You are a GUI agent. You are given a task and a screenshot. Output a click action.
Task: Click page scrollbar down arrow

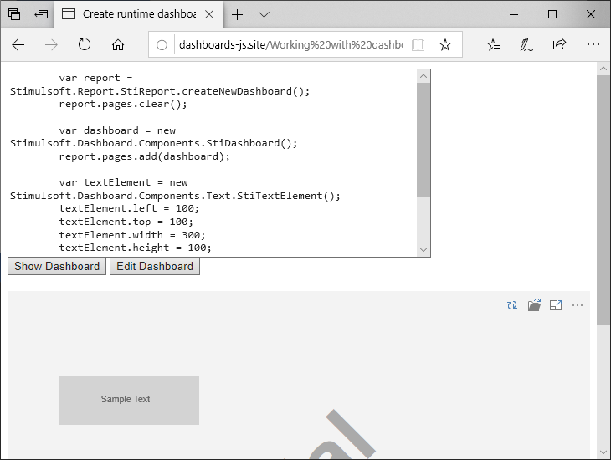click(x=603, y=452)
